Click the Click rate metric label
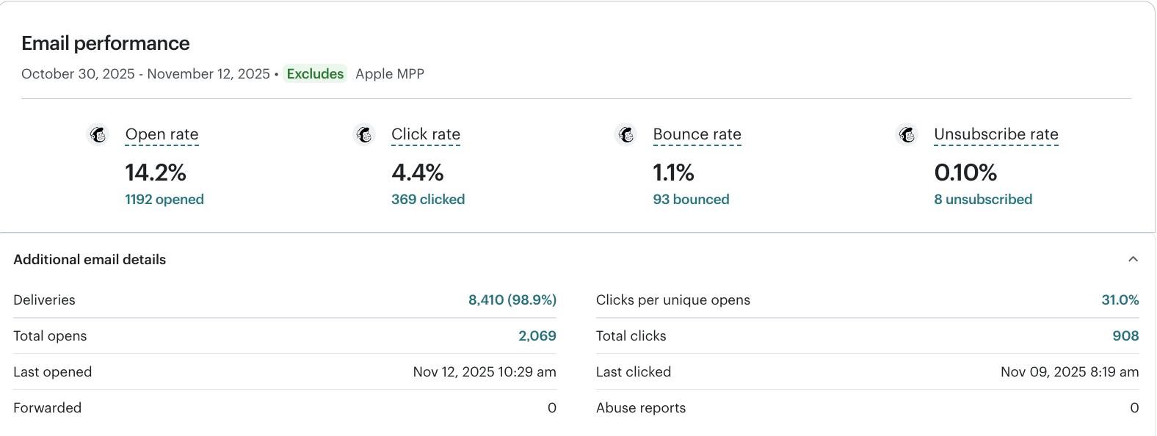 426,134
